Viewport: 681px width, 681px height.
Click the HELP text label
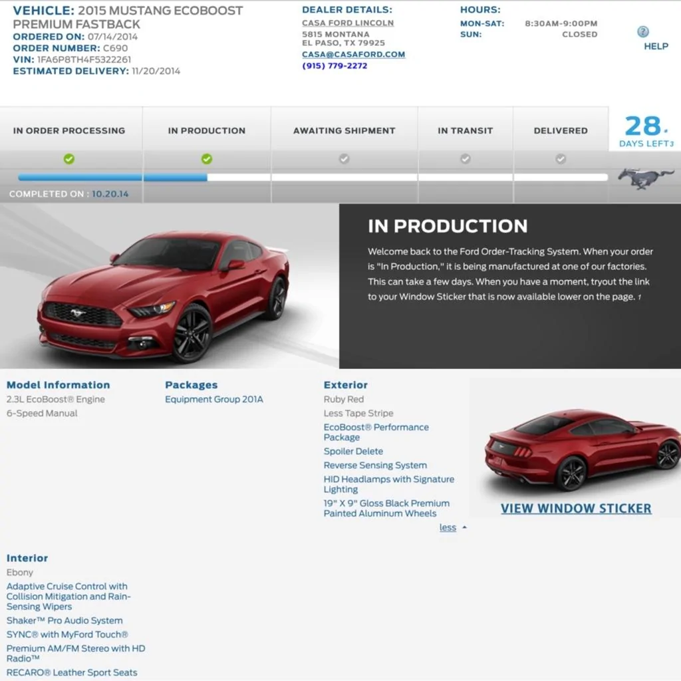pos(656,47)
